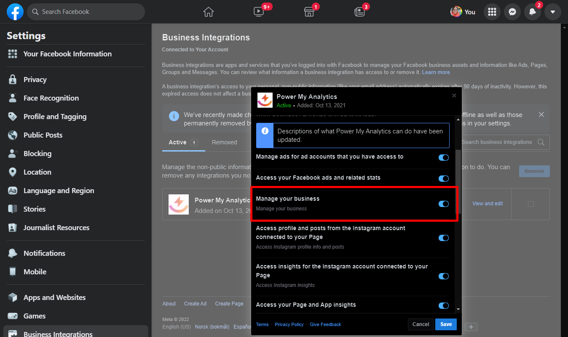568x337 pixels.
Task: Tick the Power My Analytics integration checkbox
Action: click(530, 204)
